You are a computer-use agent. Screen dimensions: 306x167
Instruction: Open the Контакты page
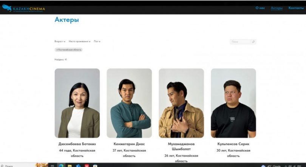click(x=296, y=8)
